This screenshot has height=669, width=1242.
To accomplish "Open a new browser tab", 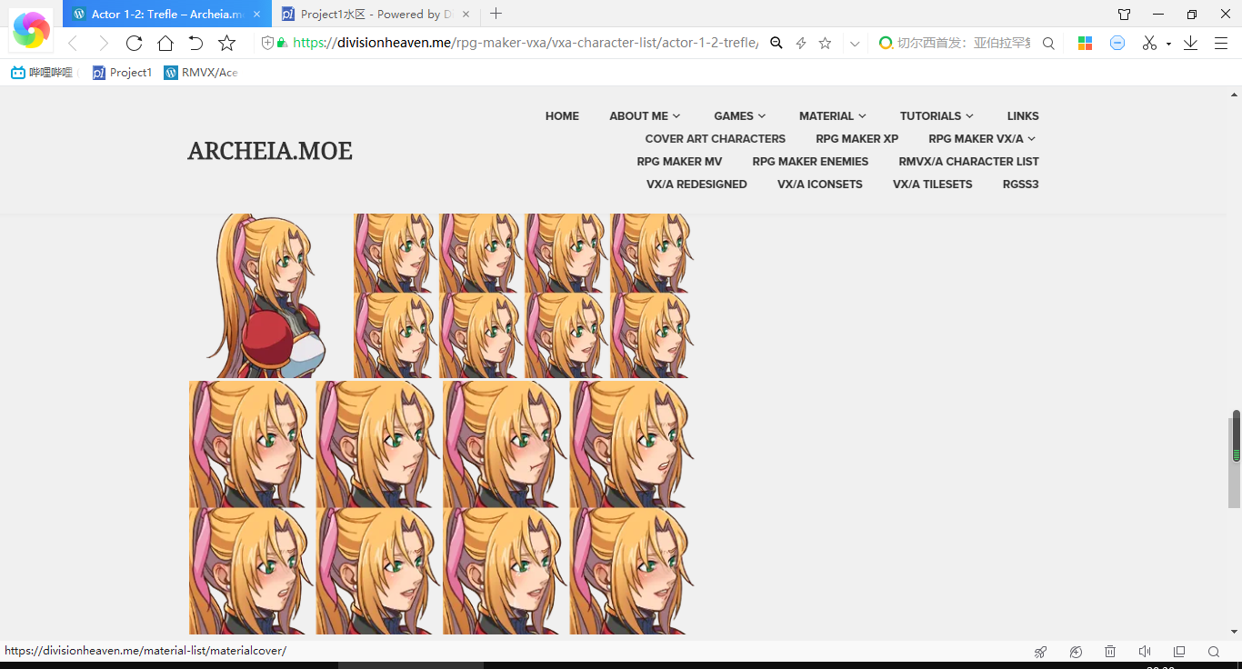I will tap(496, 14).
